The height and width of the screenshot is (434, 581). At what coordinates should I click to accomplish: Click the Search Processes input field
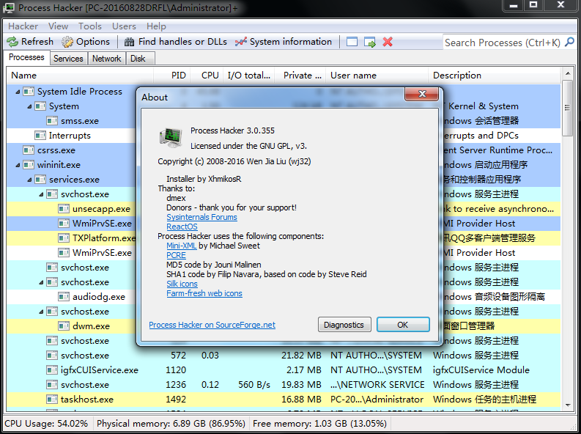coord(503,43)
